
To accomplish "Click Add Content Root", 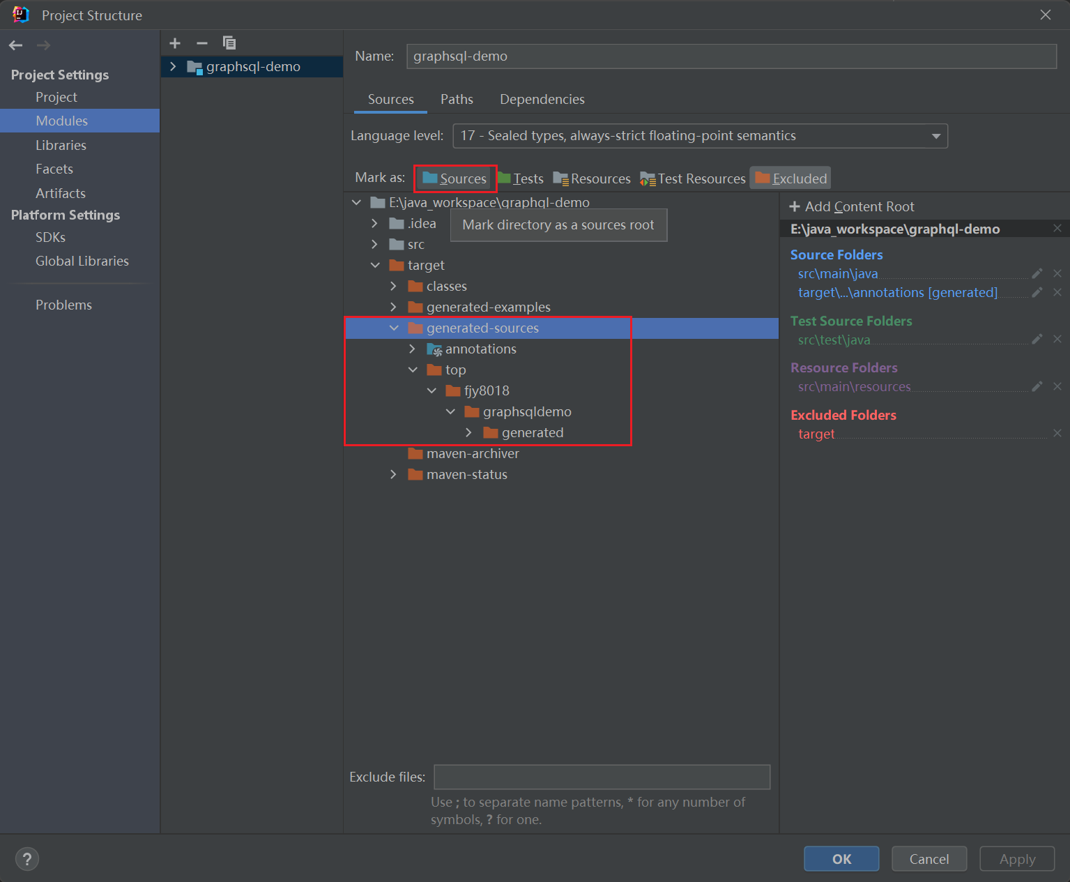I will pos(852,206).
